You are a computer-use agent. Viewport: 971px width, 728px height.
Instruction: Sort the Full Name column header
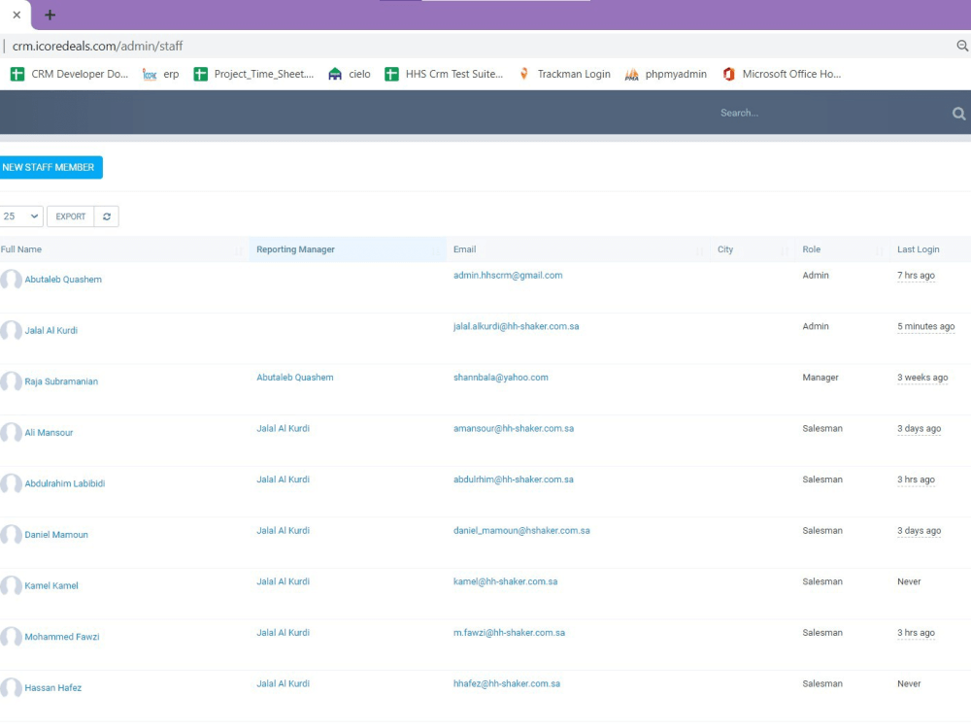[21, 249]
